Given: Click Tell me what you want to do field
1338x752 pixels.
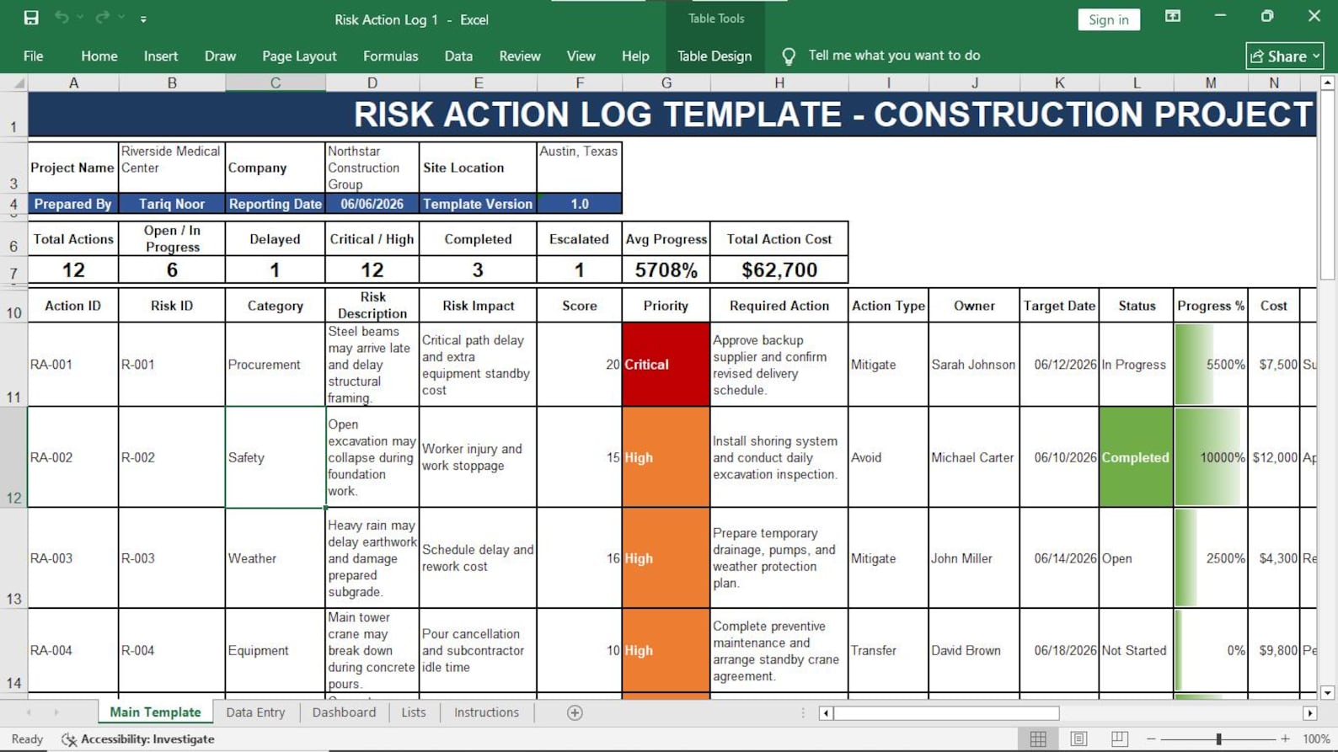Looking at the screenshot, I should click(894, 56).
